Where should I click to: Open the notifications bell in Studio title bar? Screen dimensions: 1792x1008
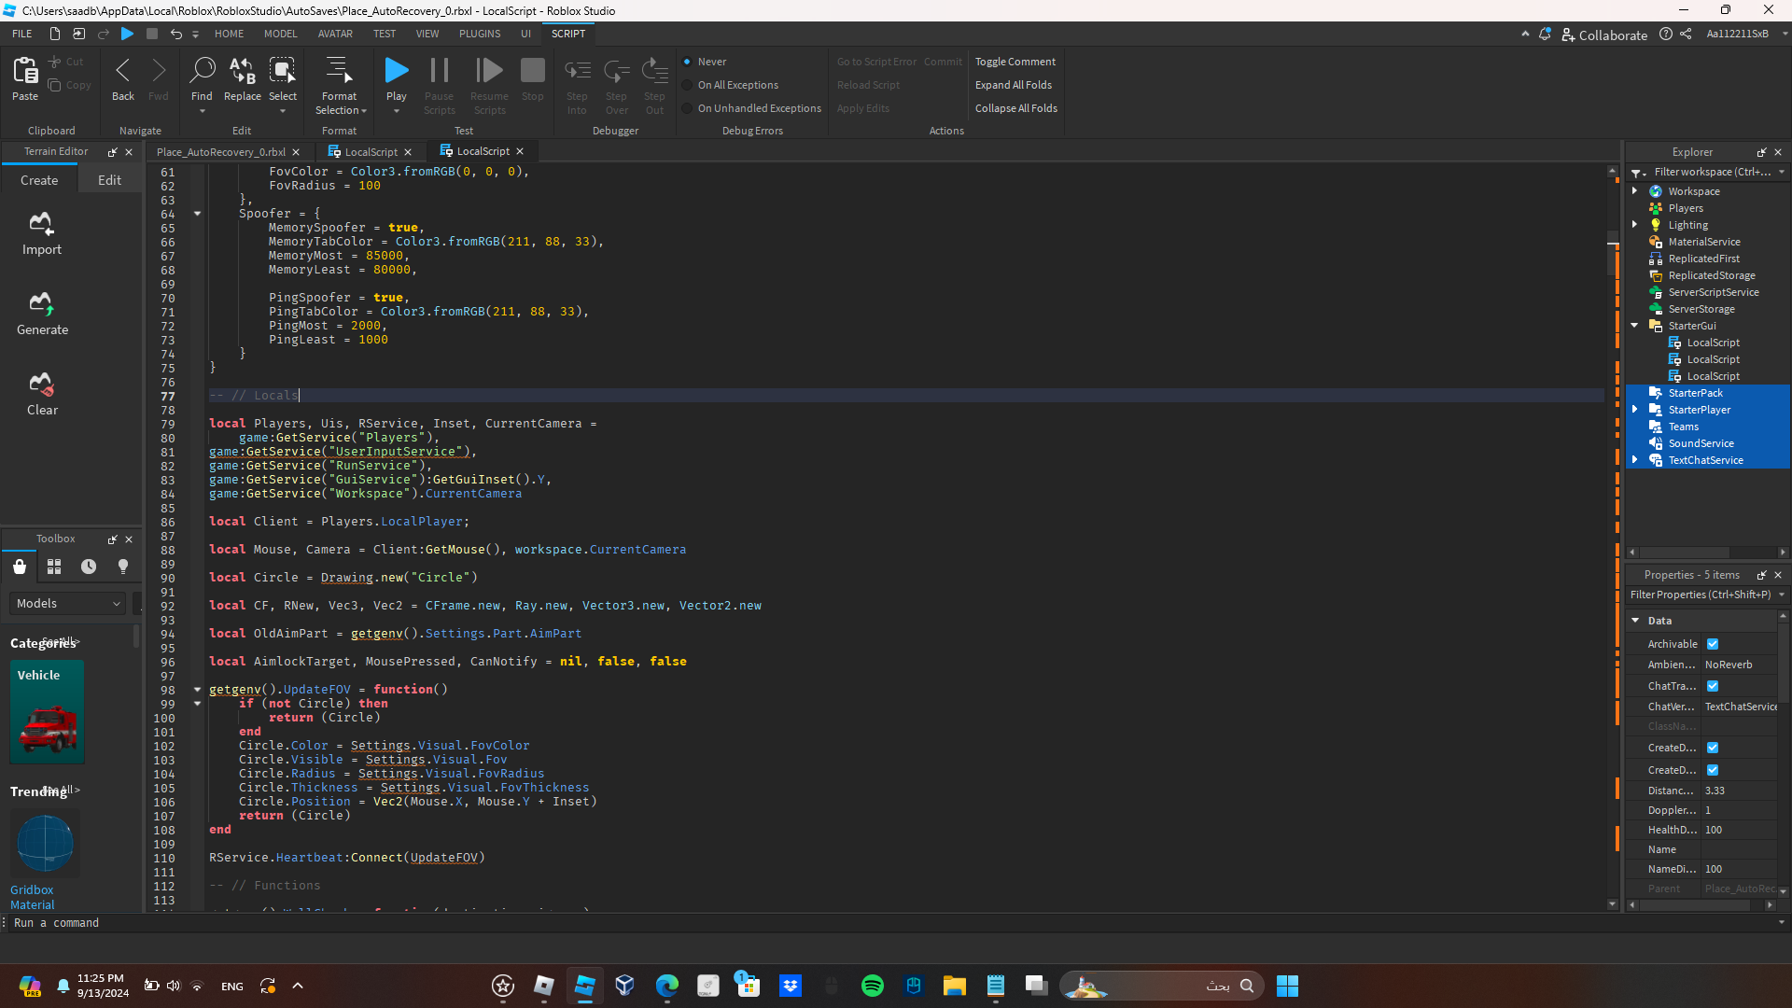tap(1545, 35)
